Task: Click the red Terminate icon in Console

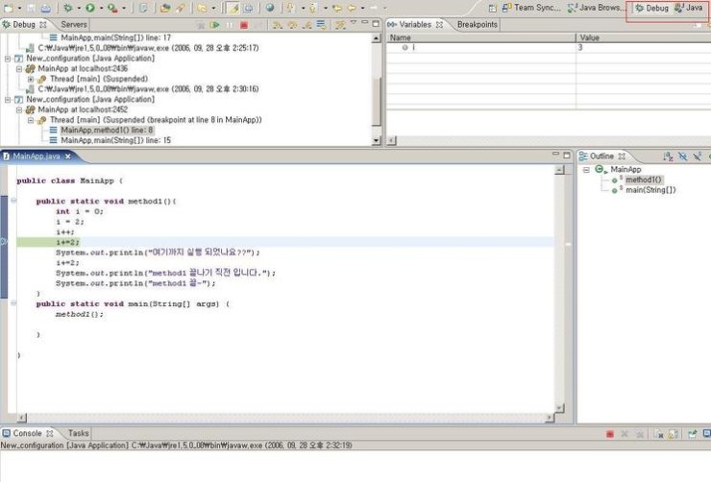Action: (610, 434)
